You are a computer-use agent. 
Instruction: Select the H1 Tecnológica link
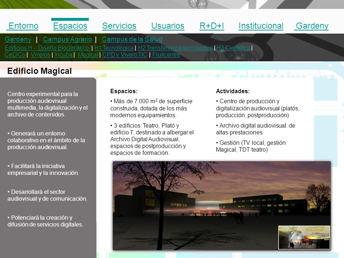coord(114,48)
